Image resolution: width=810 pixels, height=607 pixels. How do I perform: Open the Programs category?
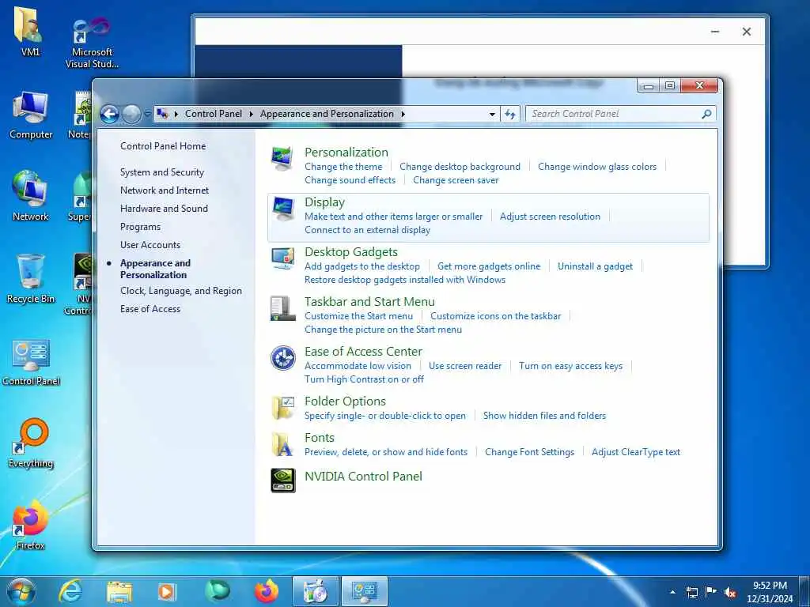point(140,227)
